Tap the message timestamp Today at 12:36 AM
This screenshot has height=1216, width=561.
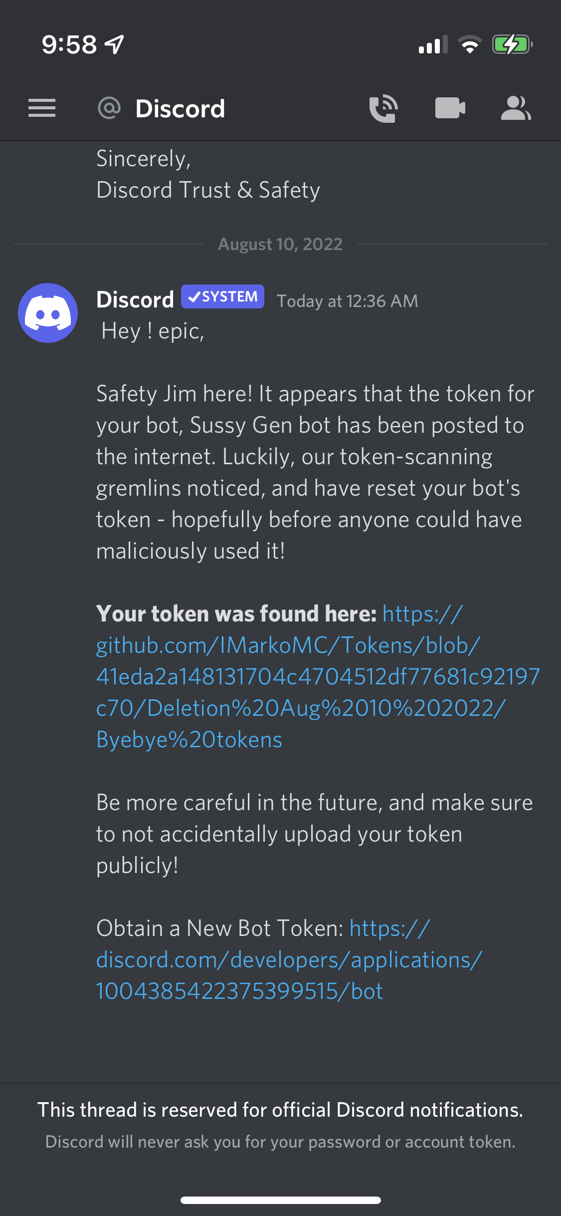[348, 301]
